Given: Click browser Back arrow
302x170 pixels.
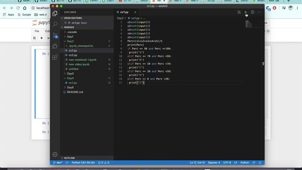Looking at the screenshot, I should point(5,8).
